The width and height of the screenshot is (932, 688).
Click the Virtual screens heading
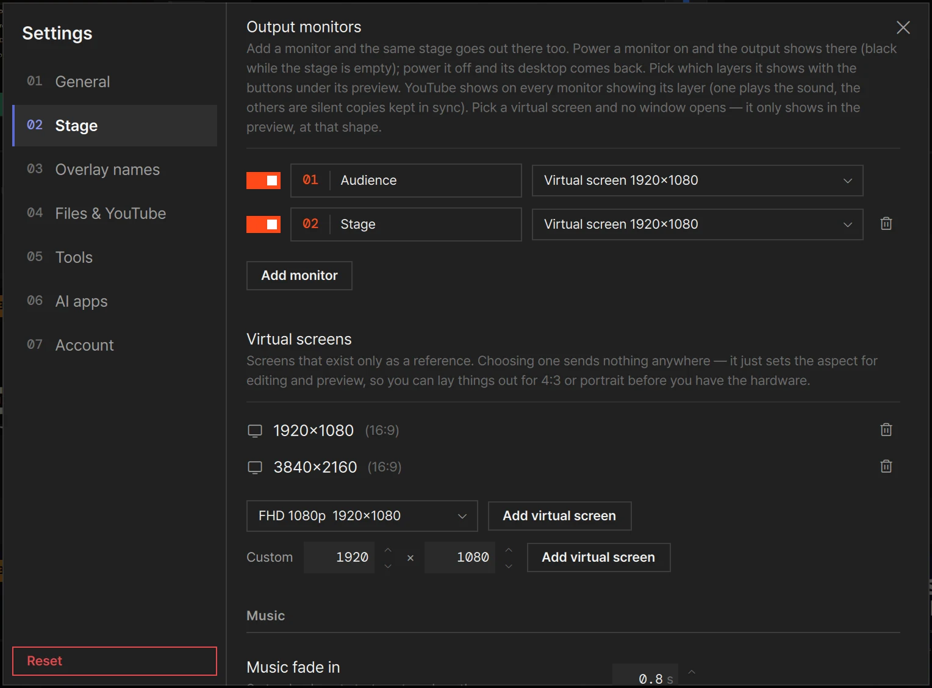point(299,339)
